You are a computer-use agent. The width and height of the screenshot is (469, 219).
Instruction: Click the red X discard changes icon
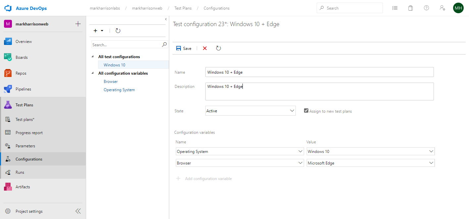coord(205,48)
